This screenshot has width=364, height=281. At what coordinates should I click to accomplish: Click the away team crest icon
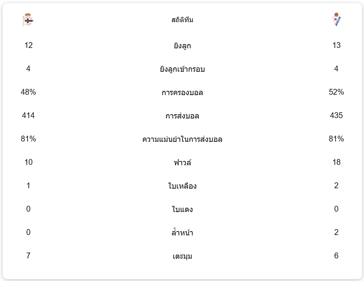coord(336,19)
